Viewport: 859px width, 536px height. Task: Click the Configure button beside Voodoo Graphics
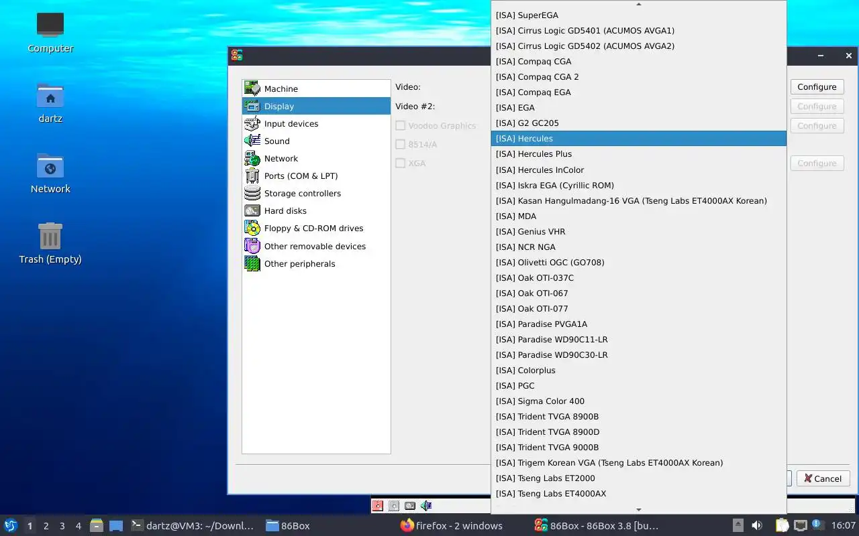click(x=817, y=125)
